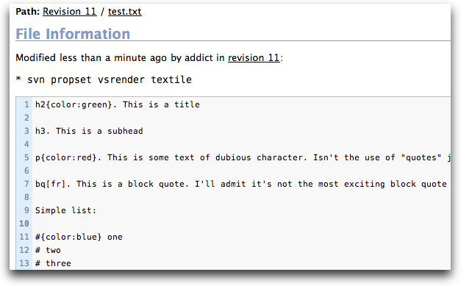Select line number 9 in gutter

click(x=26, y=210)
